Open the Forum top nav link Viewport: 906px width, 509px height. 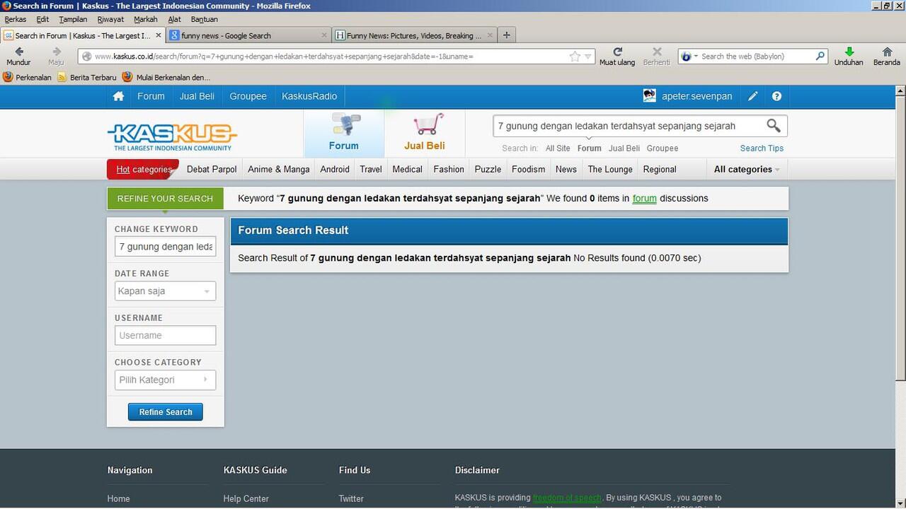[151, 96]
